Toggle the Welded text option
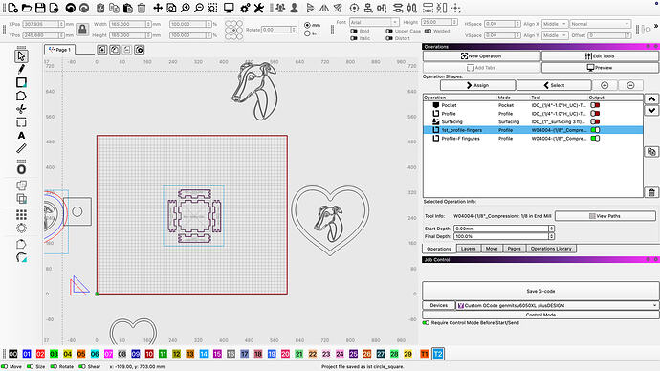 click(428, 32)
